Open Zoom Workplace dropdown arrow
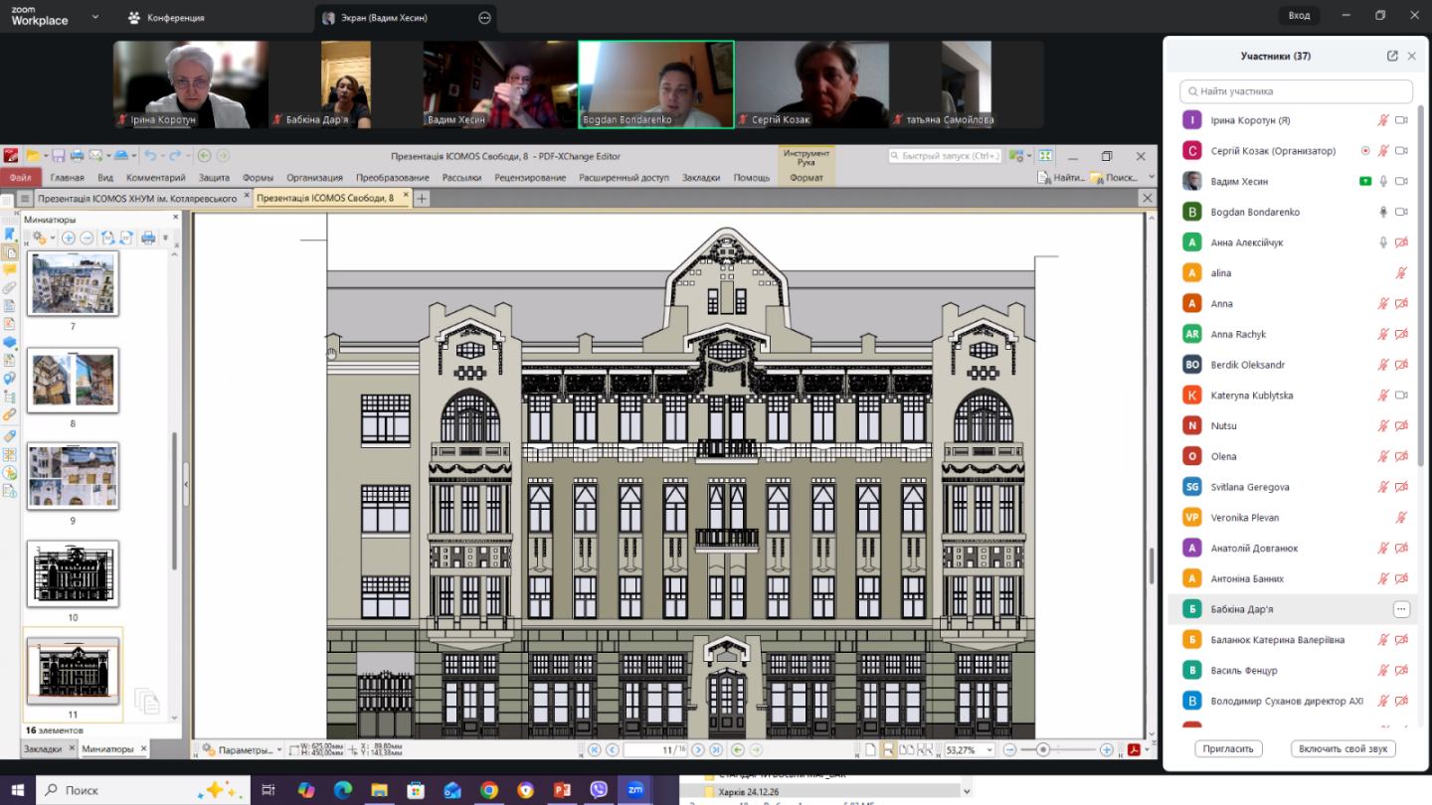Viewport: 1432px width, 805px height. coord(95,17)
